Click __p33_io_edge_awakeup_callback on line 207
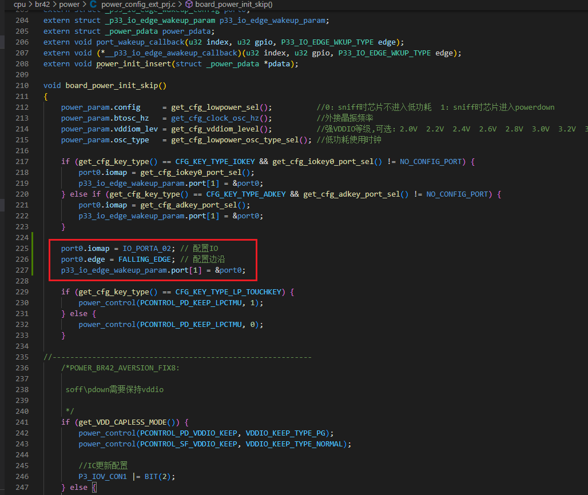The height and width of the screenshot is (495, 588). [172, 53]
